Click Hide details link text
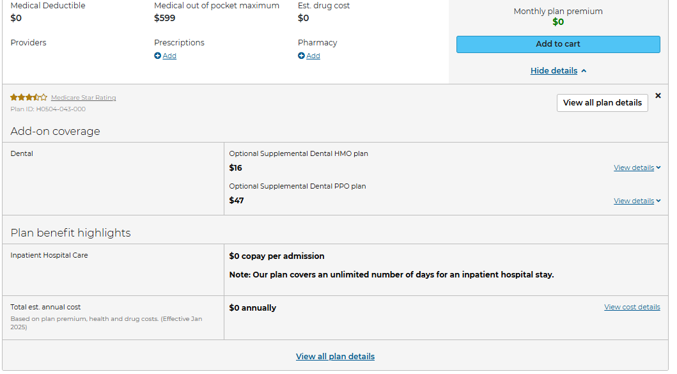 pos(554,71)
